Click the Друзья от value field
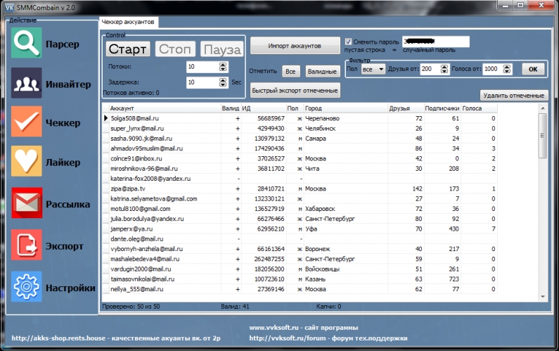The image size is (559, 351). [430, 69]
